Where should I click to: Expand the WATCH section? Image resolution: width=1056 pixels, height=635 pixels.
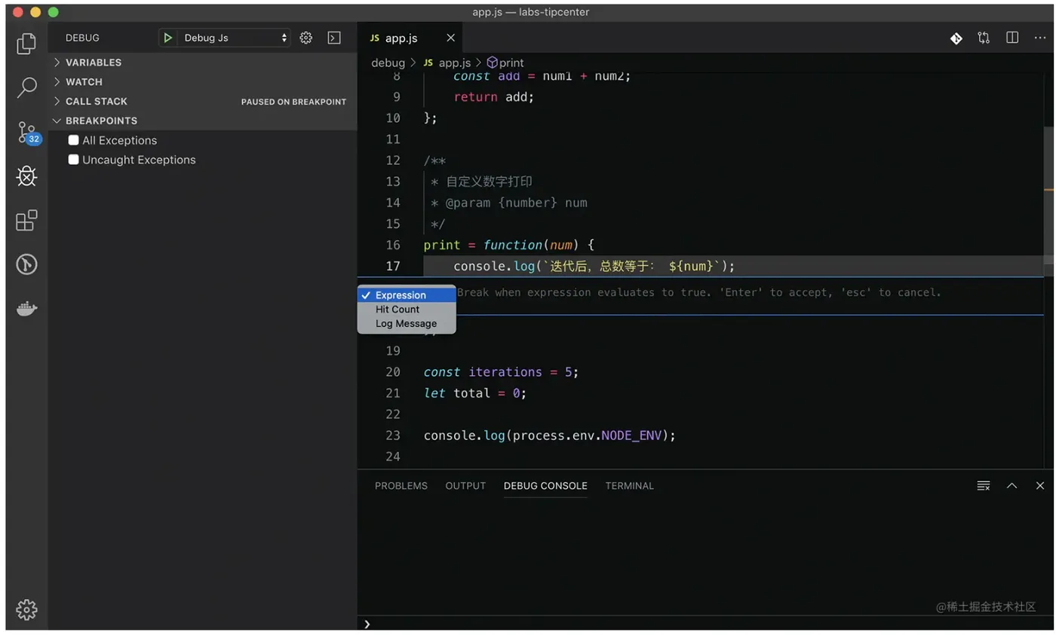(x=203, y=82)
